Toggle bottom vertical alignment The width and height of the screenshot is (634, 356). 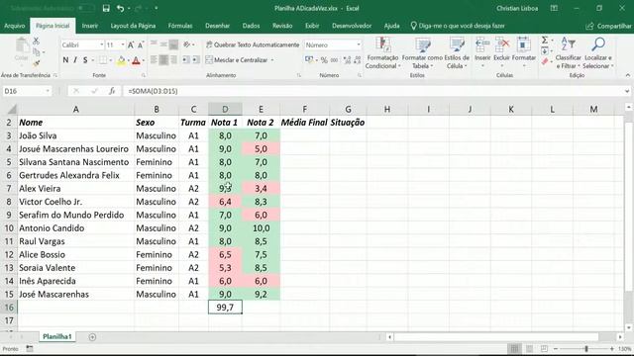[x=173, y=44]
